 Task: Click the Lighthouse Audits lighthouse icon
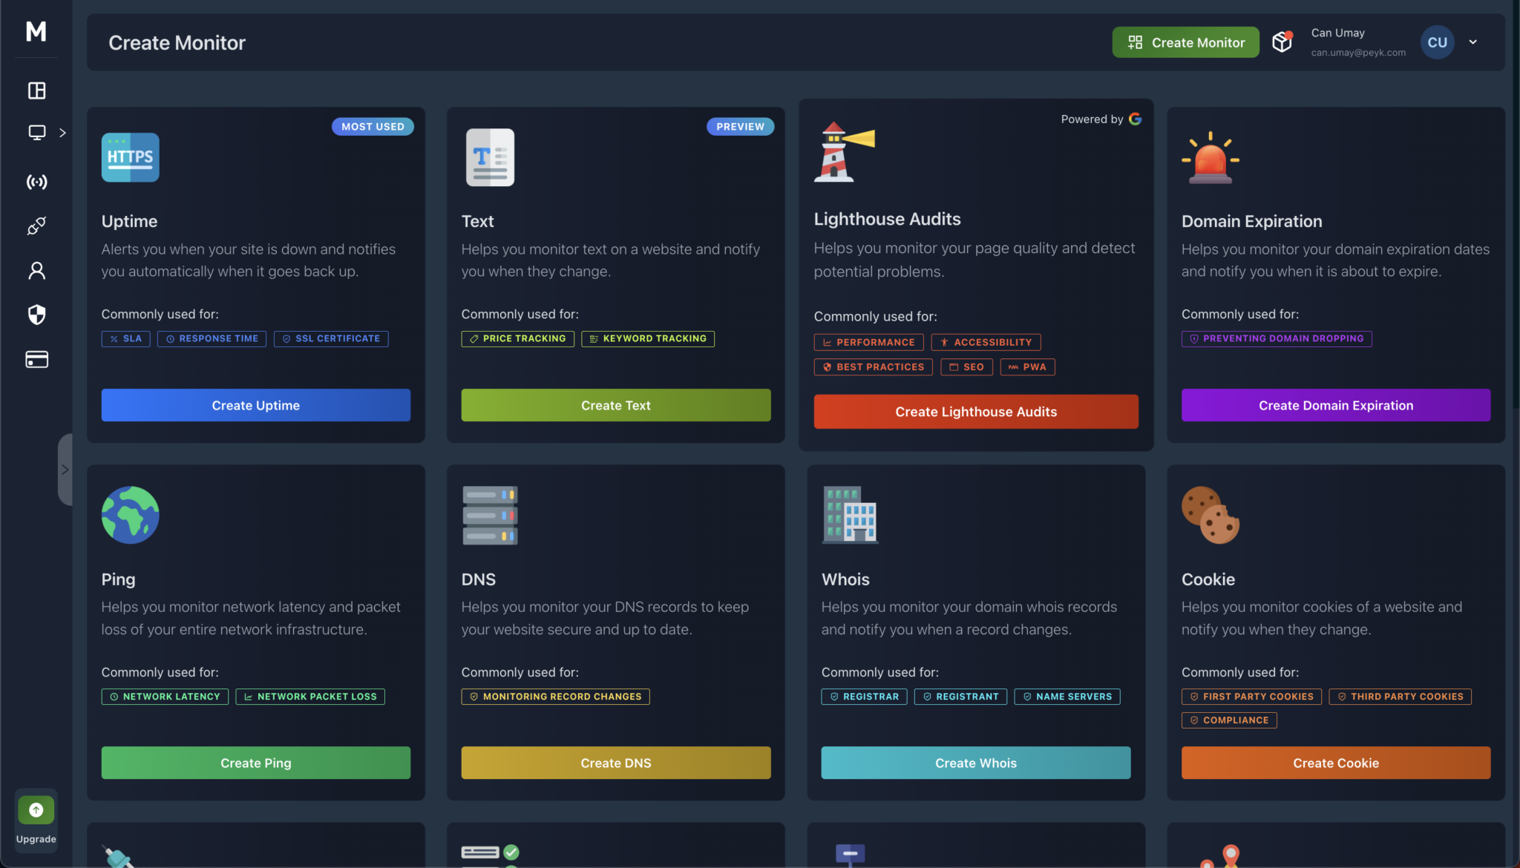[x=844, y=152]
